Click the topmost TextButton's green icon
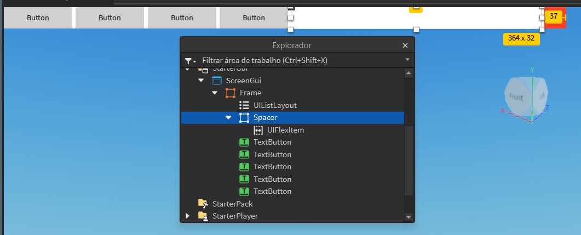 [244, 142]
